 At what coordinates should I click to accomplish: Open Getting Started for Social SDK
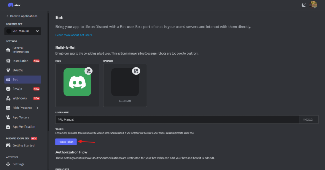(23, 146)
